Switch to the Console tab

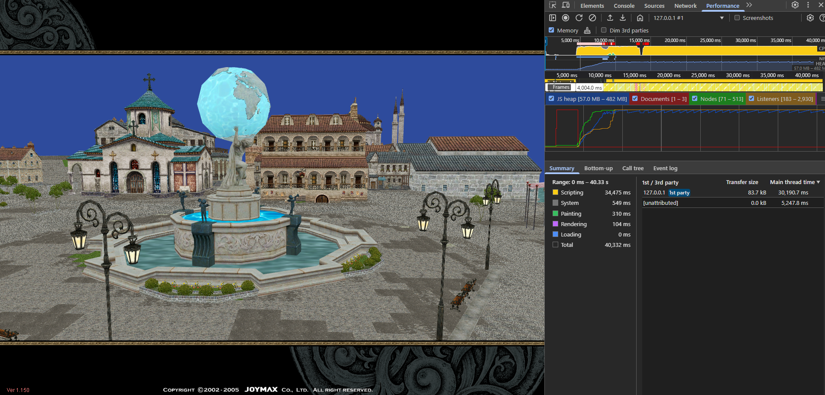(x=624, y=6)
